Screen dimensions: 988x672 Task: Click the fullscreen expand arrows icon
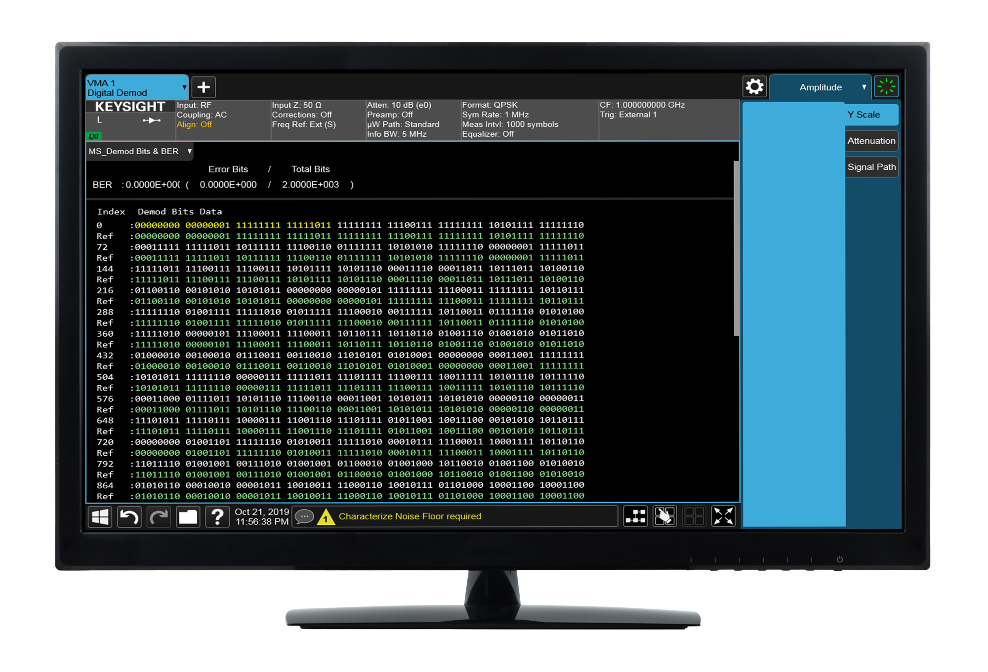click(x=722, y=516)
